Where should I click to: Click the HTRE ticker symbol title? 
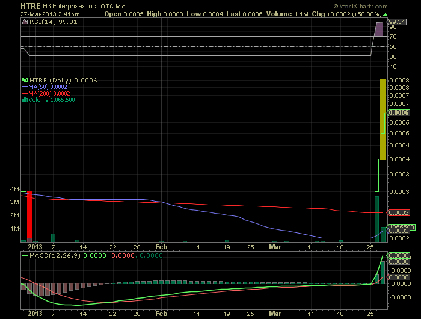pos(30,6)
